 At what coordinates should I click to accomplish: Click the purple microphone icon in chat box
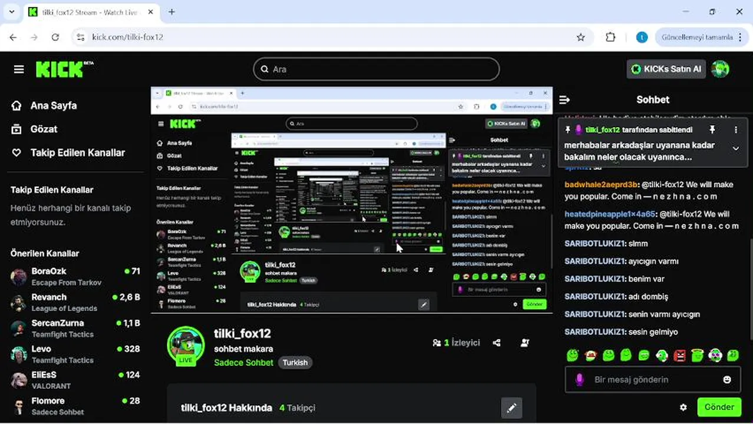(579, 380)
